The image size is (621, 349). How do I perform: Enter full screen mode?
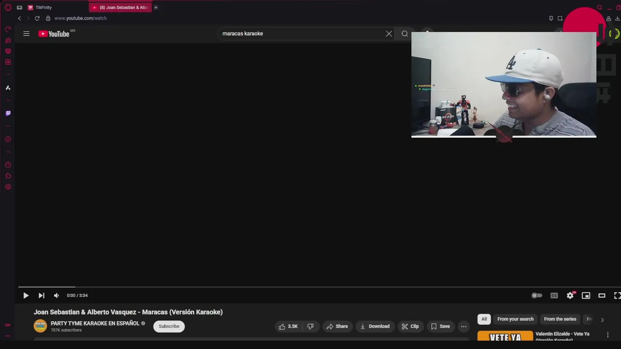pyautogui.click(x=617, y=295)
